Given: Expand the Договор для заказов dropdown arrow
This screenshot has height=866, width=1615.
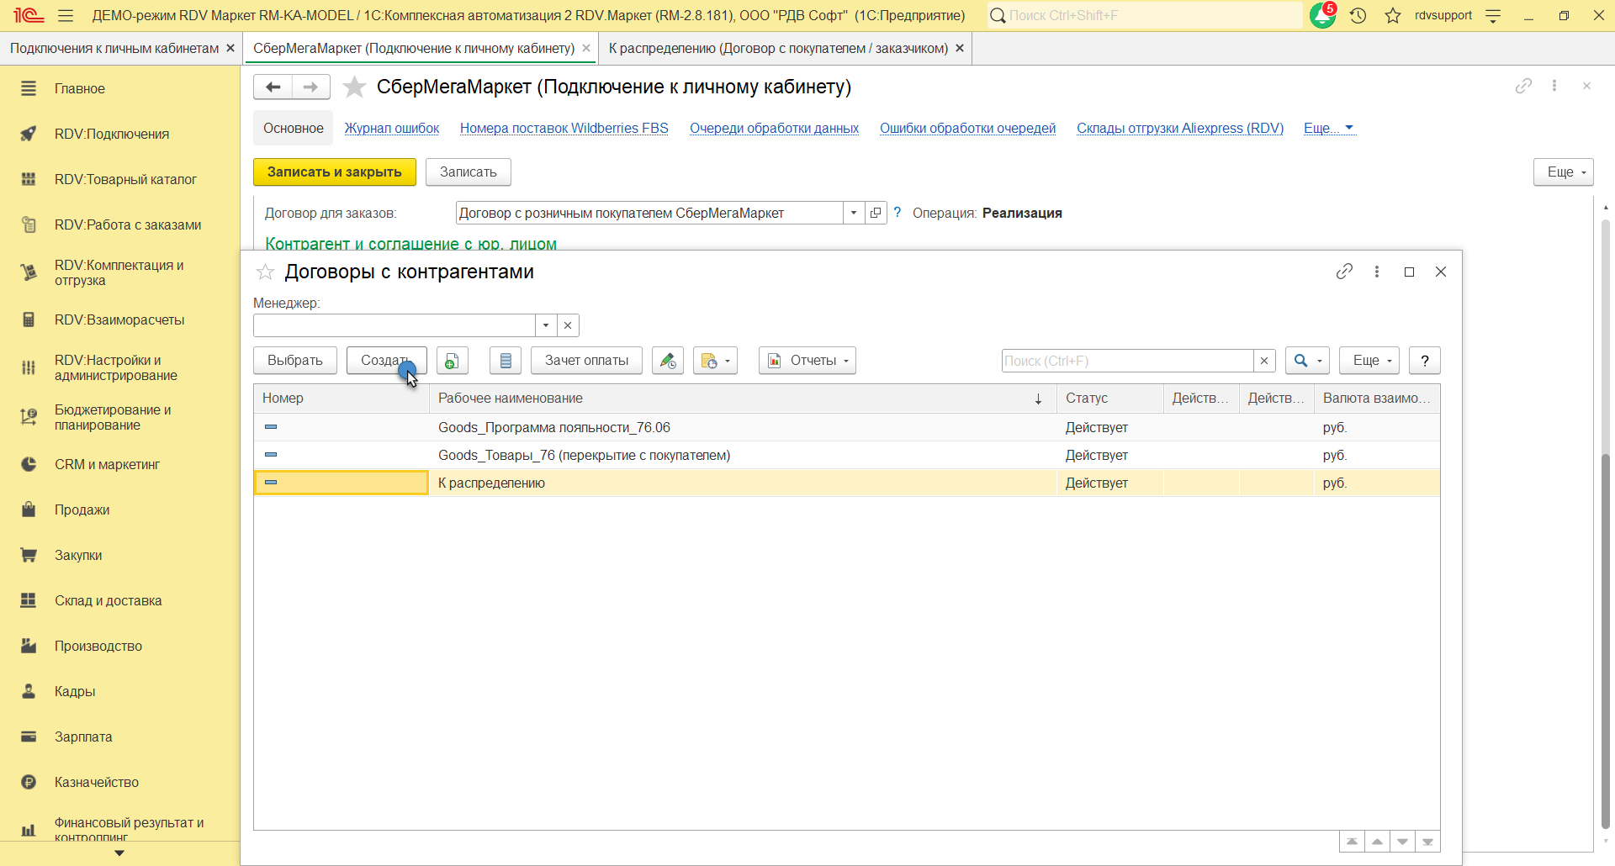Looking at the screenshot, I should [x=854, y=214].
